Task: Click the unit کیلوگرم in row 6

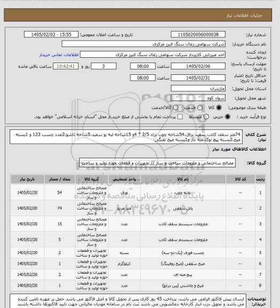Action: point(124,264)
